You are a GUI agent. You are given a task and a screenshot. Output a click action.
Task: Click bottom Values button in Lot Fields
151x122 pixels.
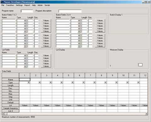pyautogui.click(x=46, y=66)
